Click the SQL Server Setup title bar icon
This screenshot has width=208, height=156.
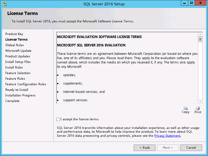tap(5, 4)
